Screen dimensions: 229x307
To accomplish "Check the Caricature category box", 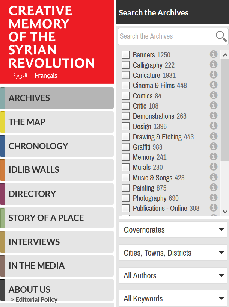I will (x=125, y=75).
